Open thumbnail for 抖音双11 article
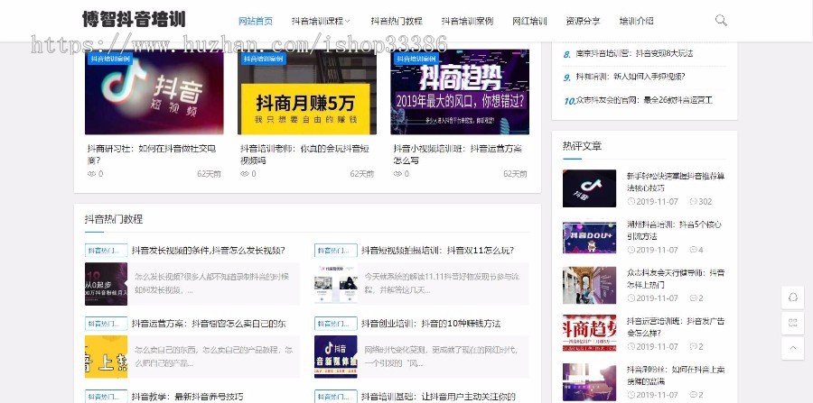 (335, 284)
